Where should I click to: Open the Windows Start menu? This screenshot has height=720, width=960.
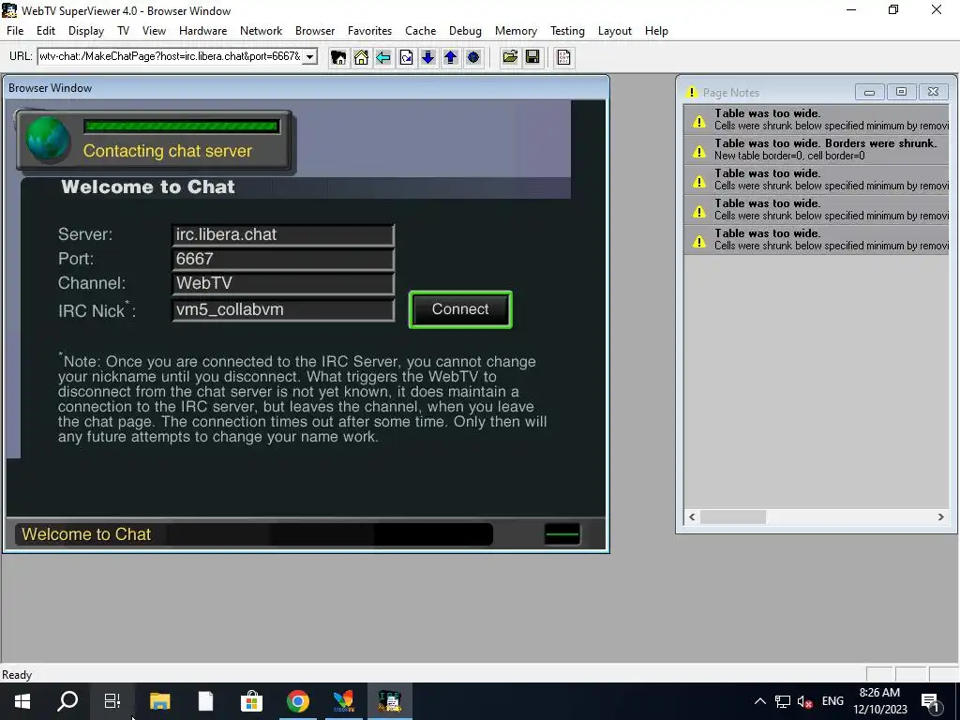click(22, 701)
